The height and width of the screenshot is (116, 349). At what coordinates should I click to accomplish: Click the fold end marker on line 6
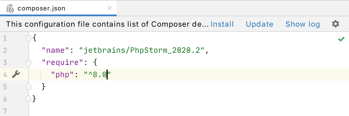point(29,99)
